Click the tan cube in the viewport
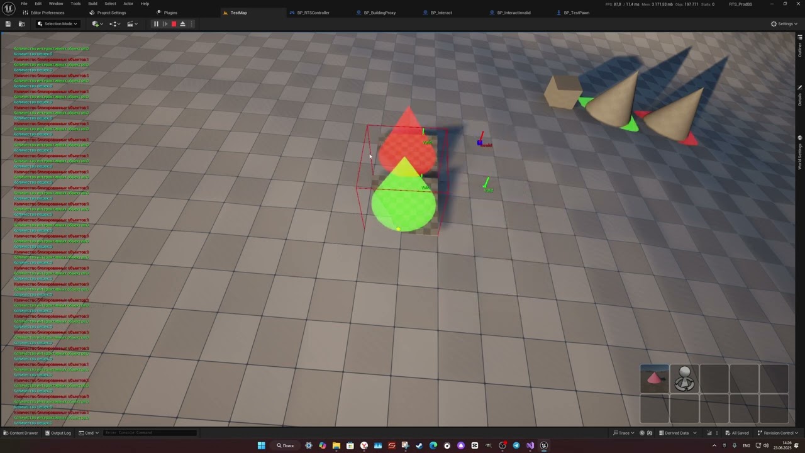The height and width of the screenshot is (453, 805). (563, 92)
